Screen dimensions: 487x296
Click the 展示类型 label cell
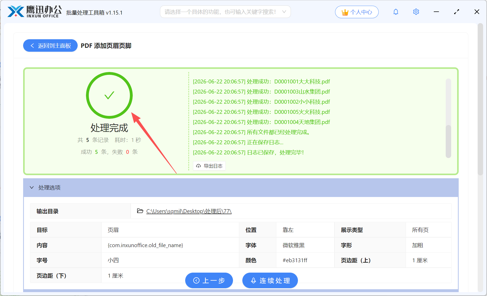pos(370,230)
